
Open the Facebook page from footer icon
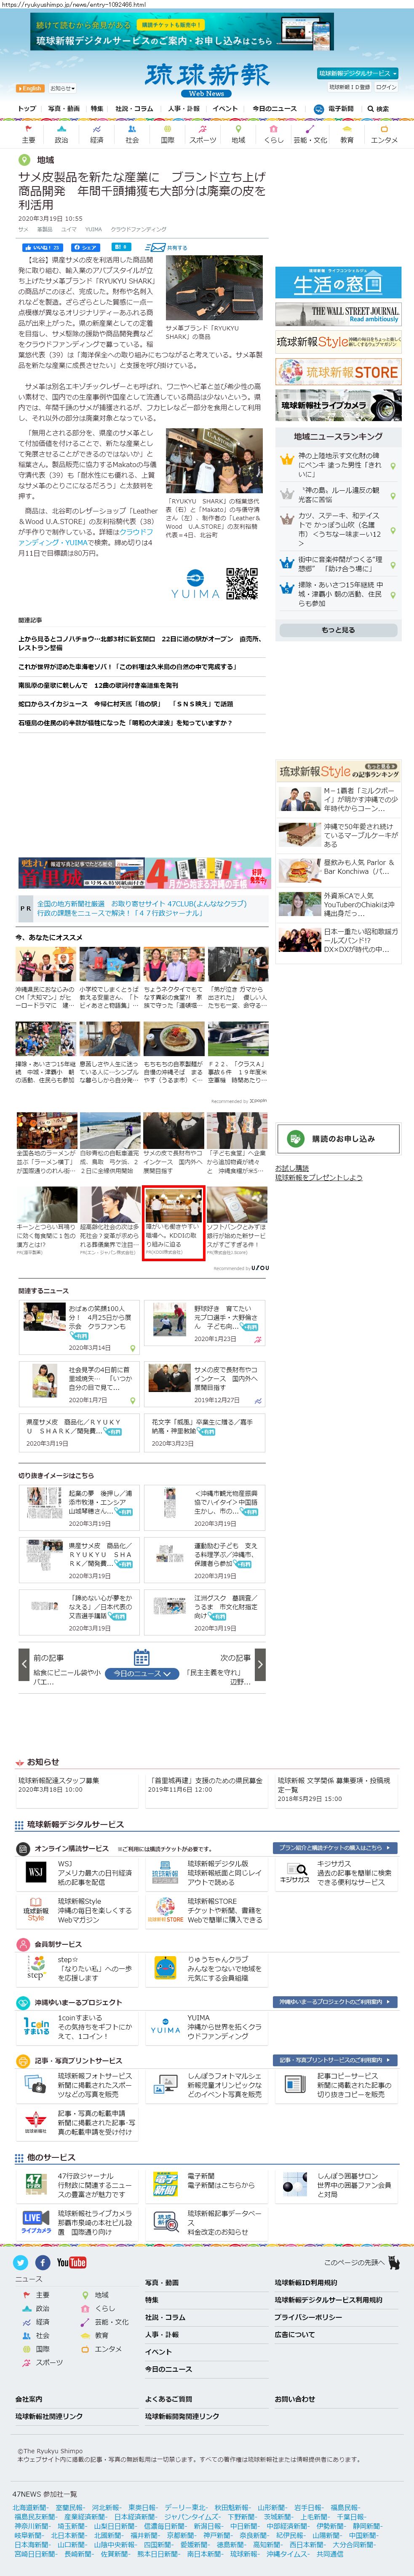43,2263
